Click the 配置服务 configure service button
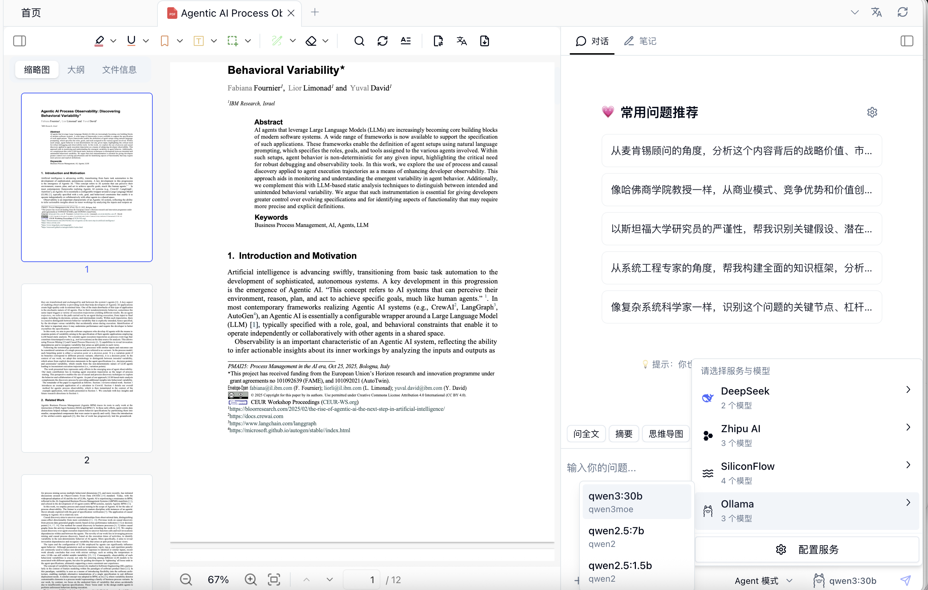This screenshot has width=928, height=590. (x=807, y=549)
